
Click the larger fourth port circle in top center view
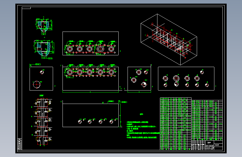[100, 49]
